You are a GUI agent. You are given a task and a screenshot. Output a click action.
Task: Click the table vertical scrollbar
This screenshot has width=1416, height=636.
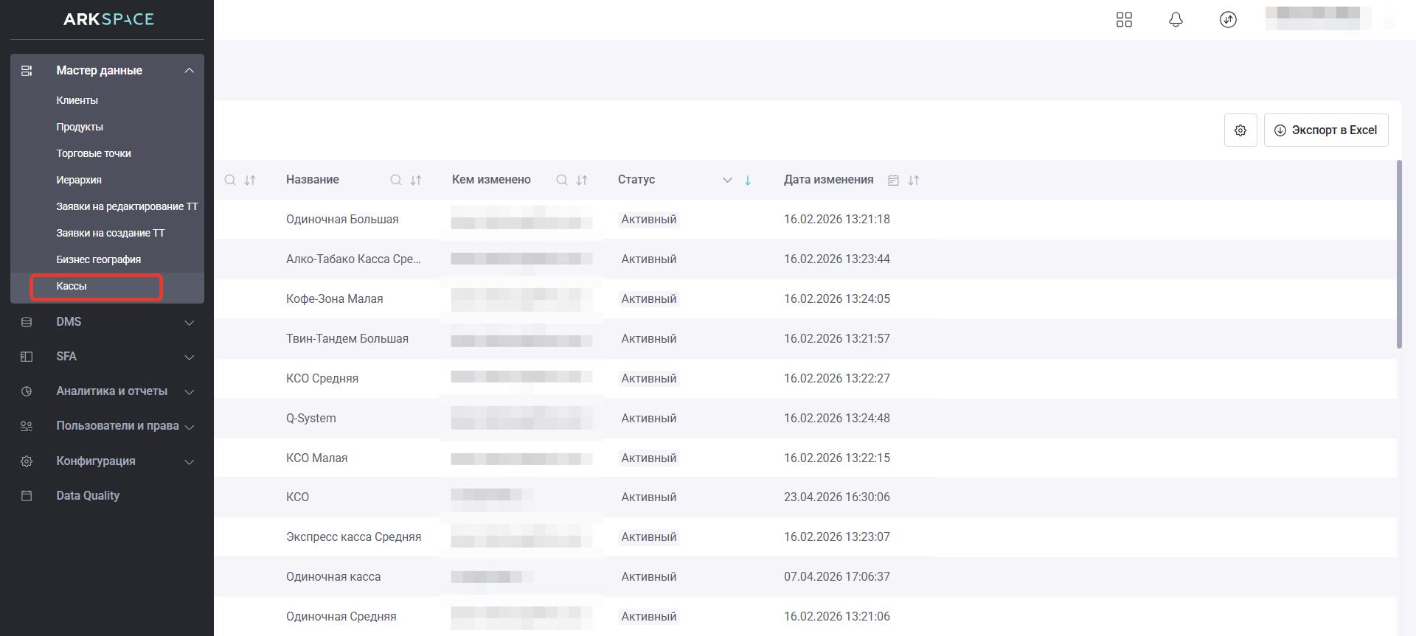(1399, 254)
